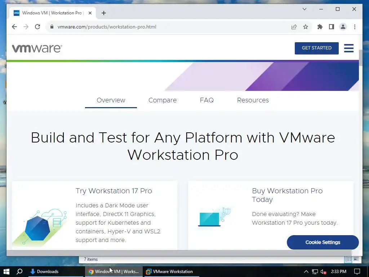Go back with the browser back arrow

pyautogui.click(x=14, y=27)
